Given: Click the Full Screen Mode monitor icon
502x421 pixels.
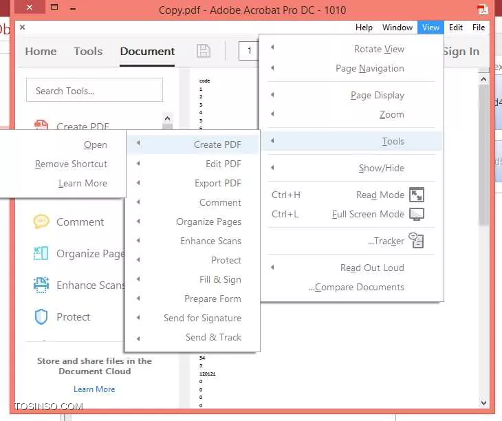Looking at the screenshot, I should 417,214.
